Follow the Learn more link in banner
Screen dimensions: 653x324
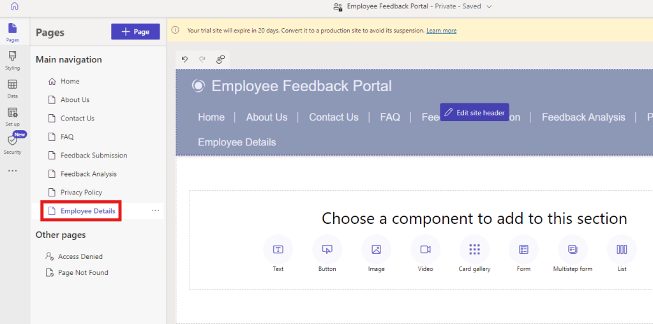tap(441, 31)
